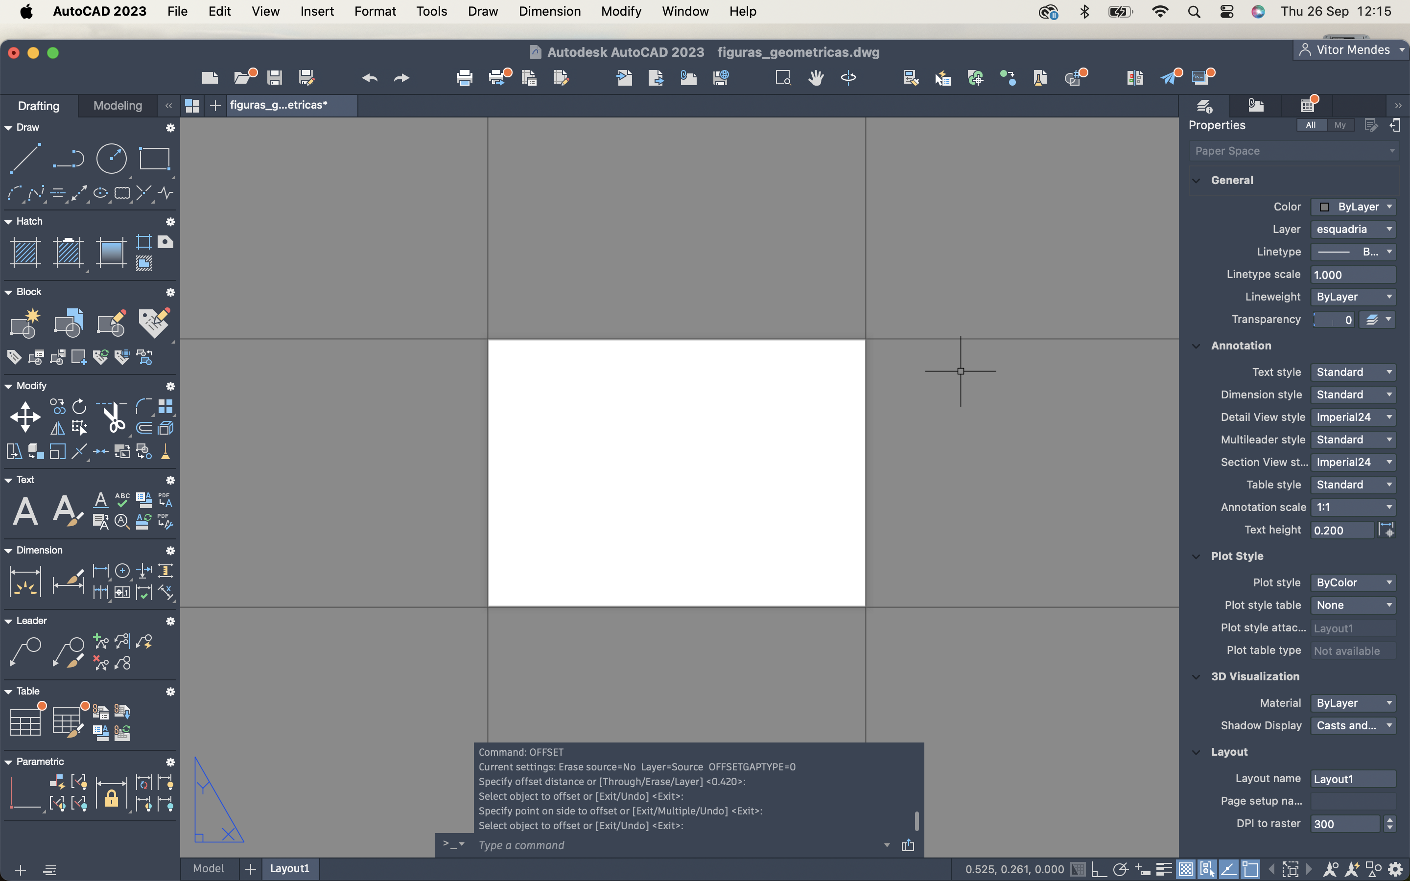Open the Vitor Mendes account button
The width and height of the screenshot is (1410, 881).
[1352, 50]
